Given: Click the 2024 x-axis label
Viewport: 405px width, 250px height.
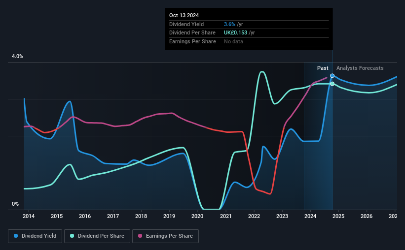Looking at the screenshot, I should tap(310, 216).
